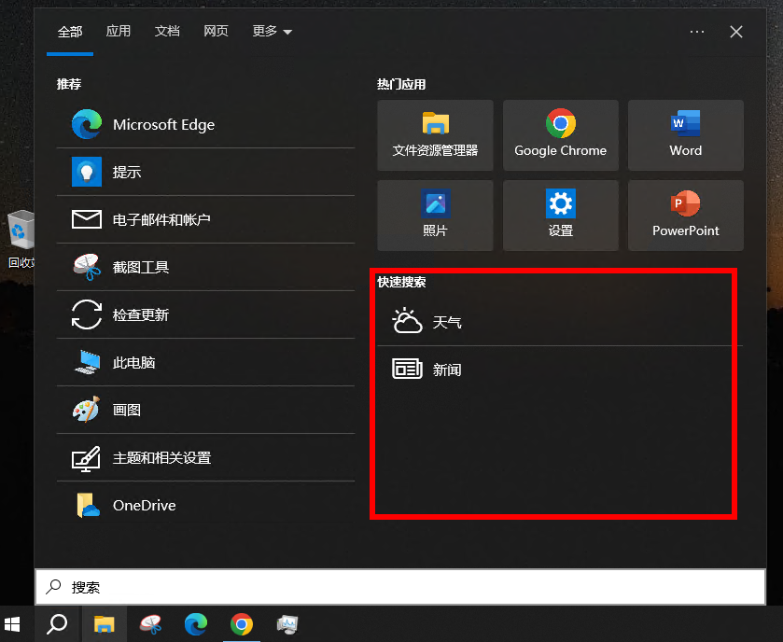Switch to the 应用 tab

coord(119,32)
